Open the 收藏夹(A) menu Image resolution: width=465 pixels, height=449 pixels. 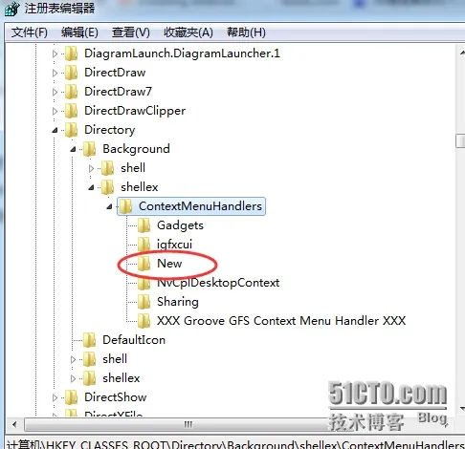point(188,32)
